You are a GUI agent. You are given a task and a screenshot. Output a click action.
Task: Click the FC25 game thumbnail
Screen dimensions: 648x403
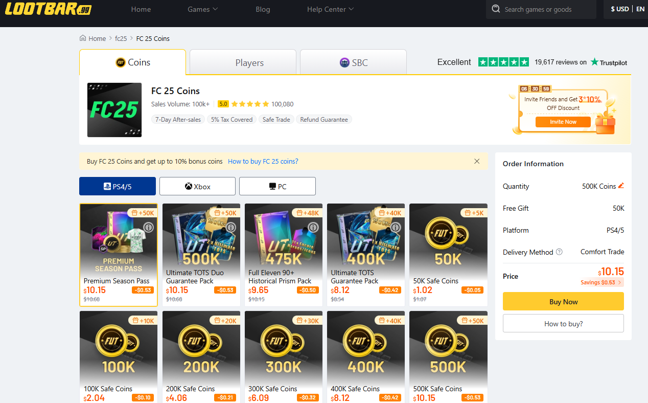(114, 110)
